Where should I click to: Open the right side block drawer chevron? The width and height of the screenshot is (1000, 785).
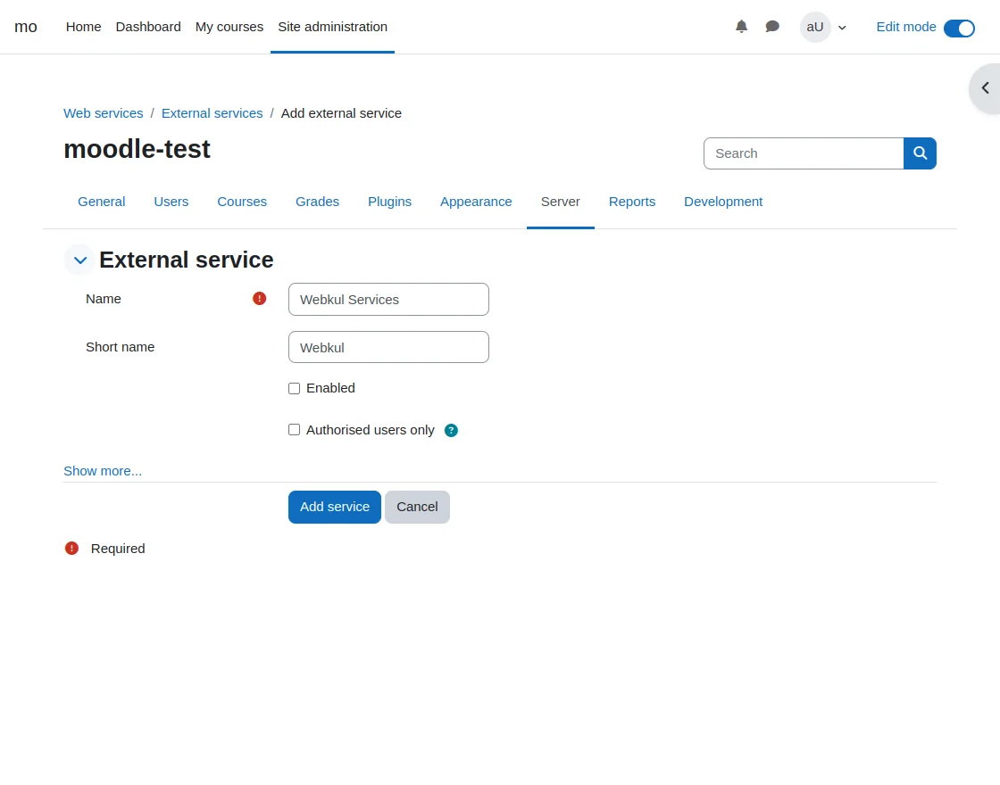pyautogui.click(x=986, y=87)
